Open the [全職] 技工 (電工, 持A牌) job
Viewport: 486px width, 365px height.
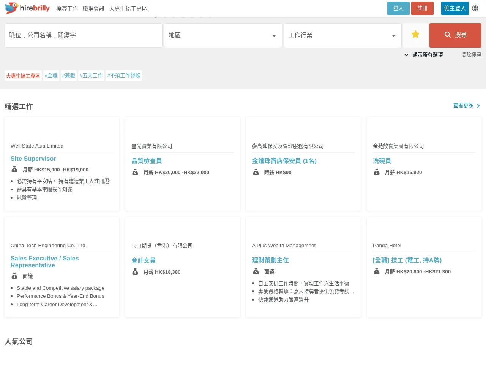pos(407,260)
